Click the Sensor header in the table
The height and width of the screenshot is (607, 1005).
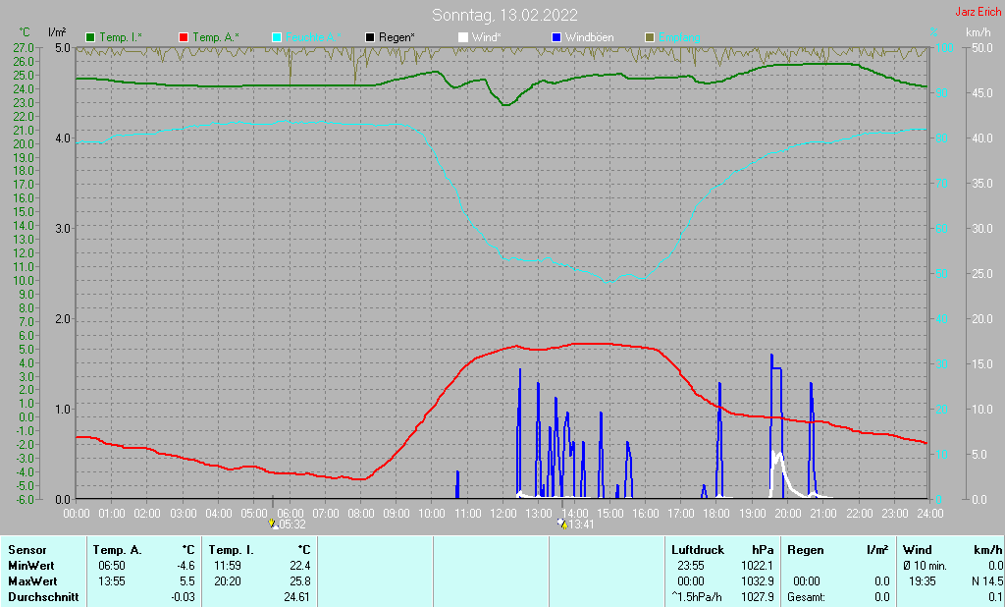coord(27,550)
